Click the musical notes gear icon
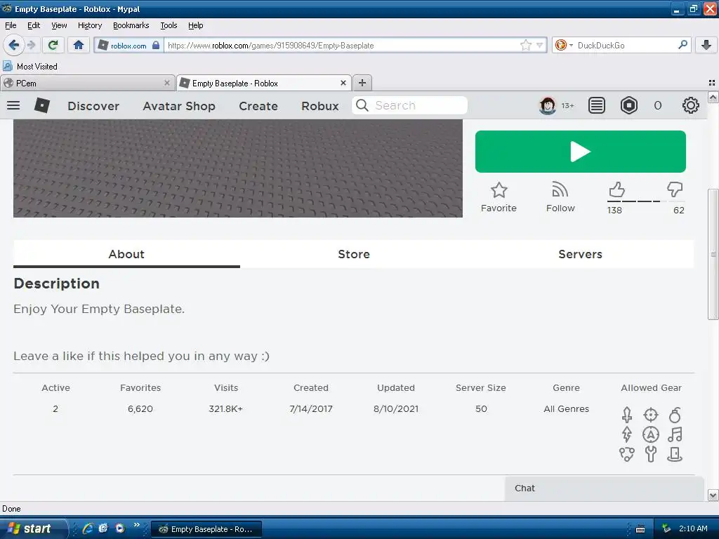Screen dimensions: 719x539 pos(675,434)
